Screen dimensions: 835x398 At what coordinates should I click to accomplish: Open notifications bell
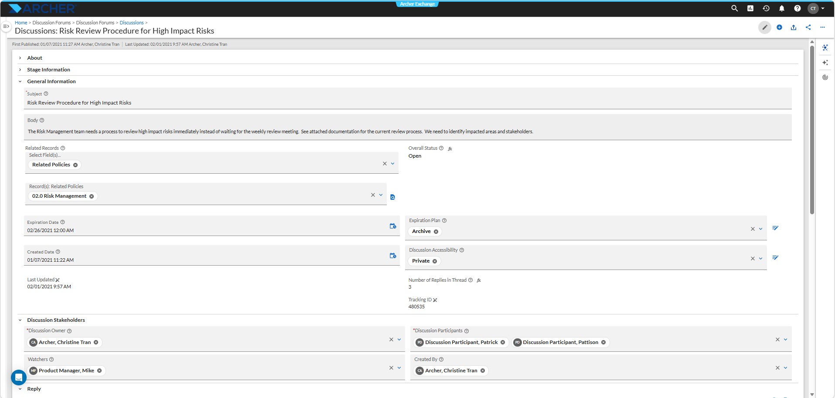coord(782,8)
